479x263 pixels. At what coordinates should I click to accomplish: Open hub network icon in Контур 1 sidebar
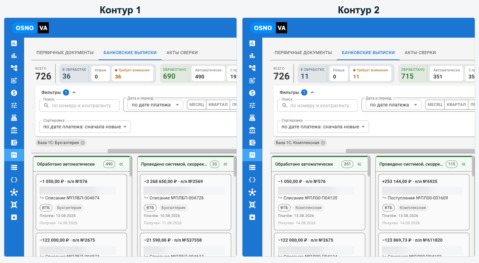pyautogui.click(x=14, y=192)
